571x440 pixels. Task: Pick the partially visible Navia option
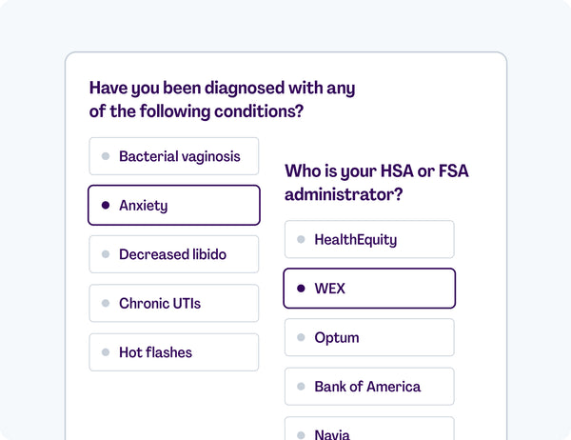(369, 430)
